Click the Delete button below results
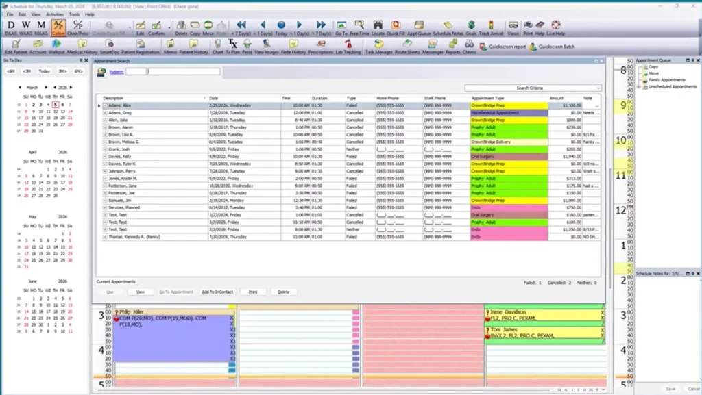The width and height of the screenshot is (702, 395). pos(283,292)
